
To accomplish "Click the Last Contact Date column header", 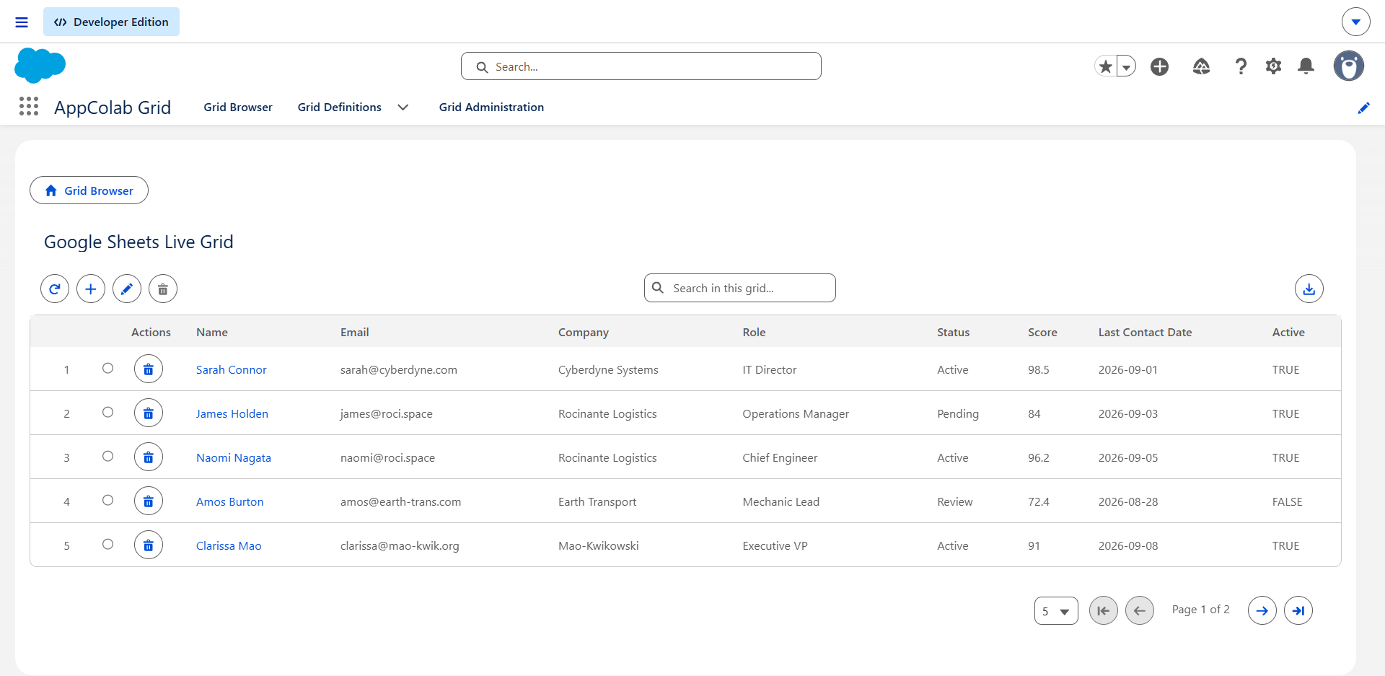I will pyautogui.click(x=1146, y=332).
